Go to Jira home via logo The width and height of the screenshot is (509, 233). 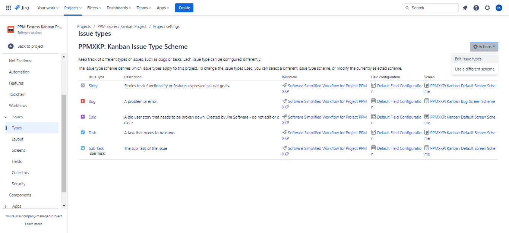click(22, 8)
